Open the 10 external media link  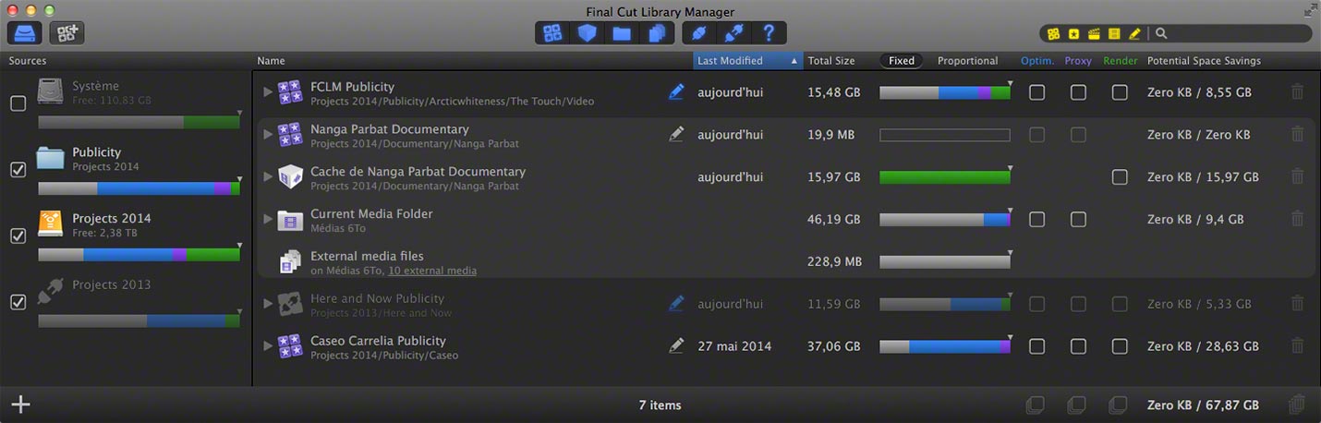[432, 271]
